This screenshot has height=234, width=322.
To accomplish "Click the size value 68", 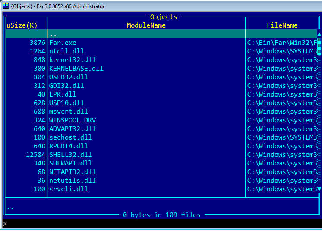I will (41, 172).
